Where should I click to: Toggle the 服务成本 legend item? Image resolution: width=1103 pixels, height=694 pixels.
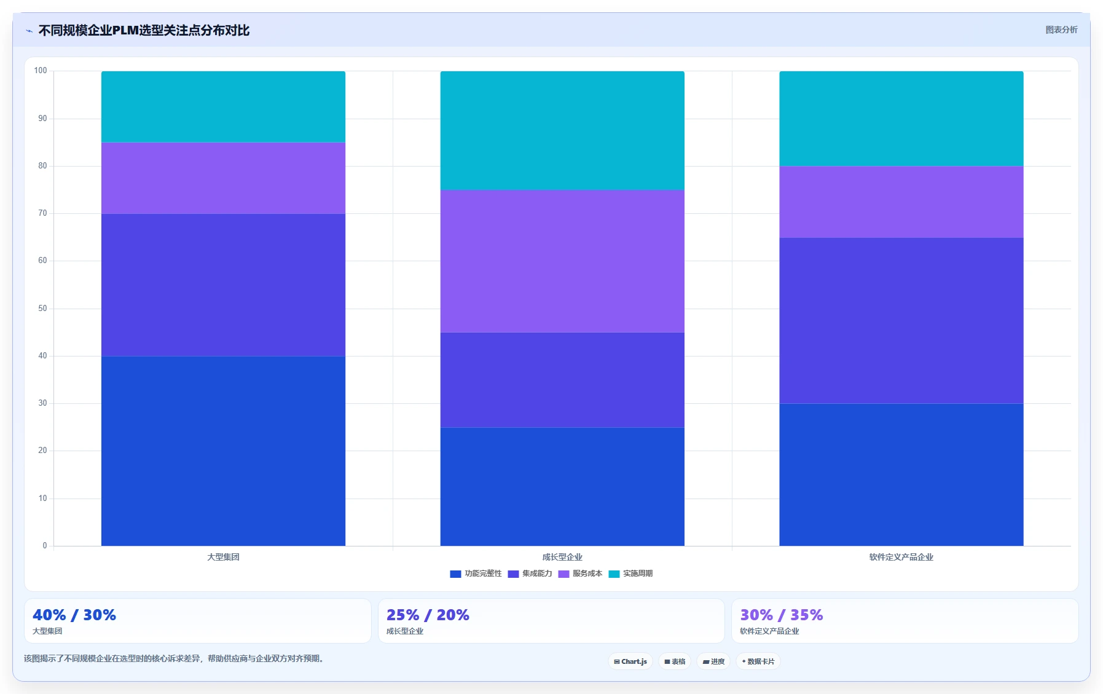tap(580, 574)
